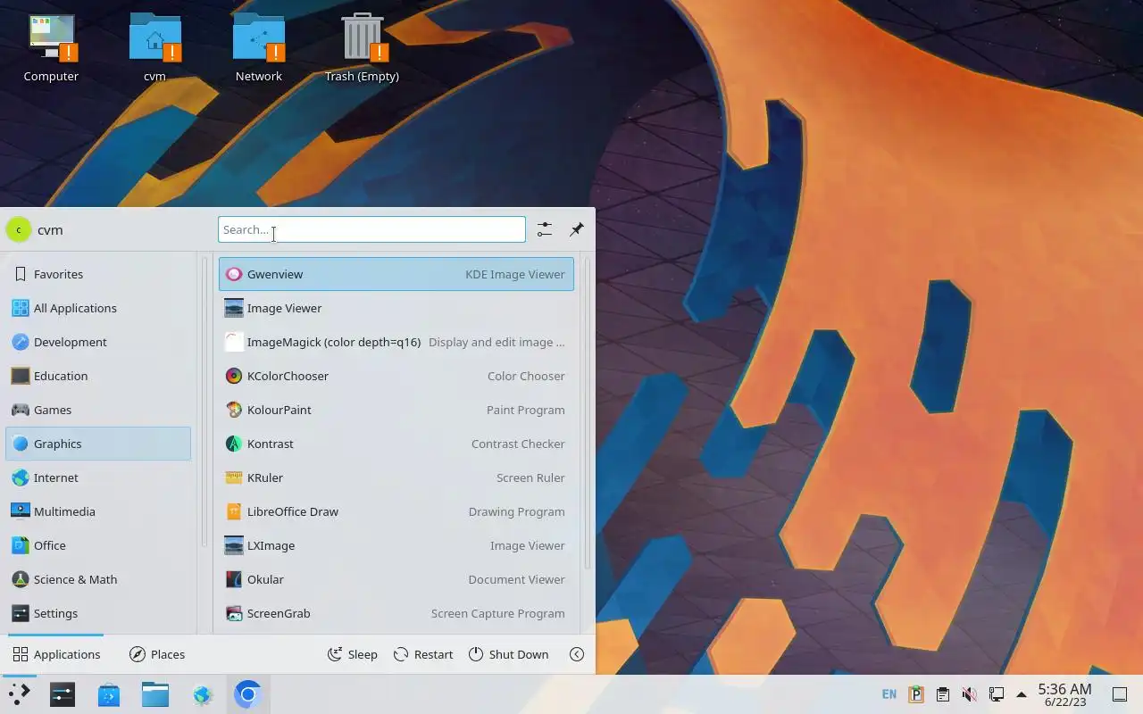Open file manager from taskbar
Image resolution: width=1143 pixels, height=714 pixels.
[155, 694]
